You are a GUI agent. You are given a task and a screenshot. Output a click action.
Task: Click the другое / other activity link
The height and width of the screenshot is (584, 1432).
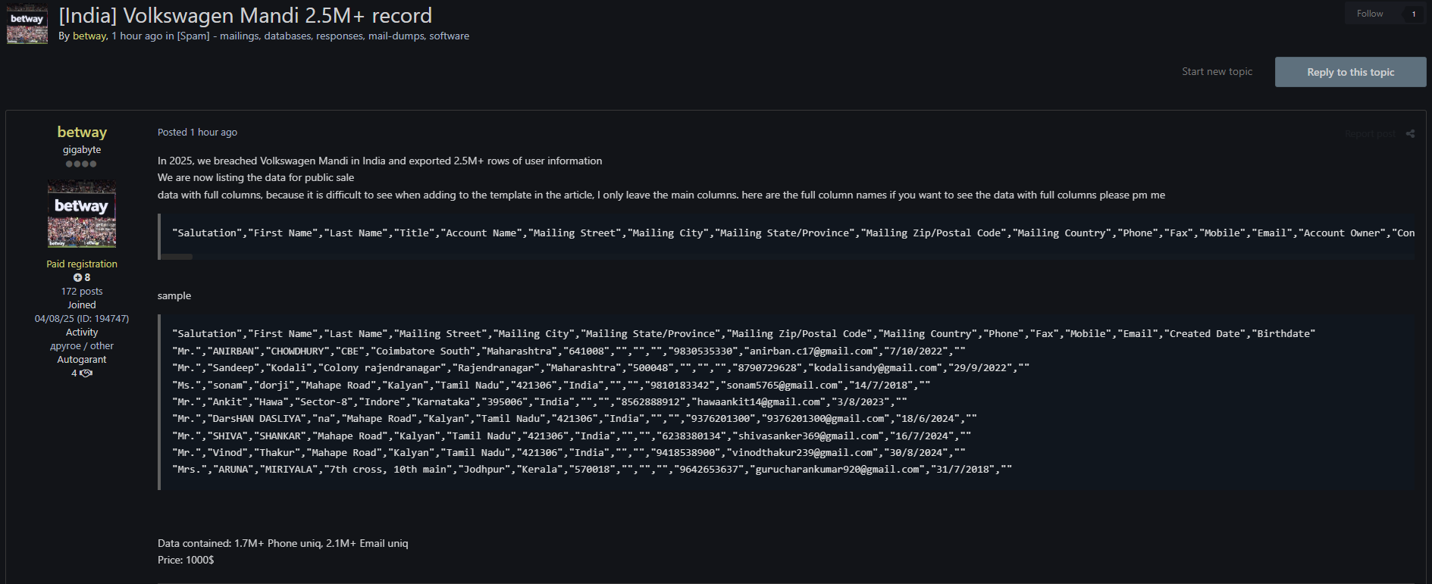[82, 346]
